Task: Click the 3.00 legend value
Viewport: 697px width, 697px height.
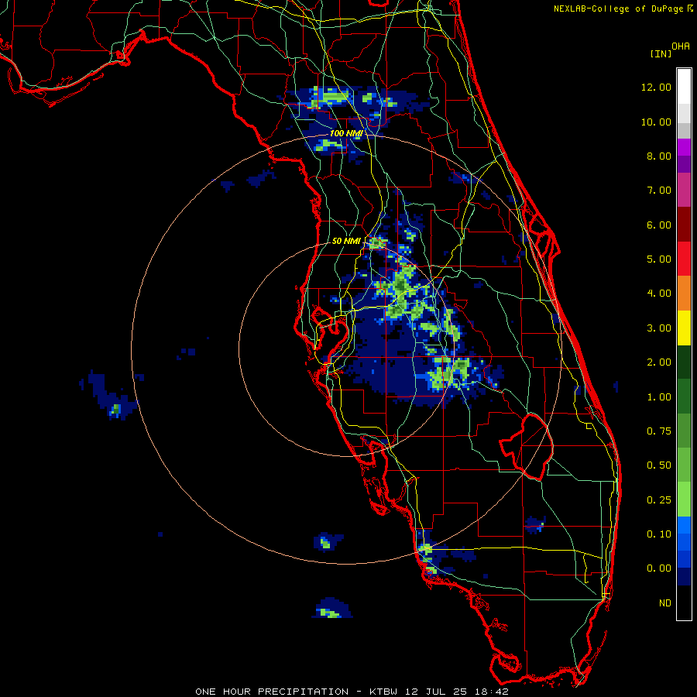Action: click(659, 328)
